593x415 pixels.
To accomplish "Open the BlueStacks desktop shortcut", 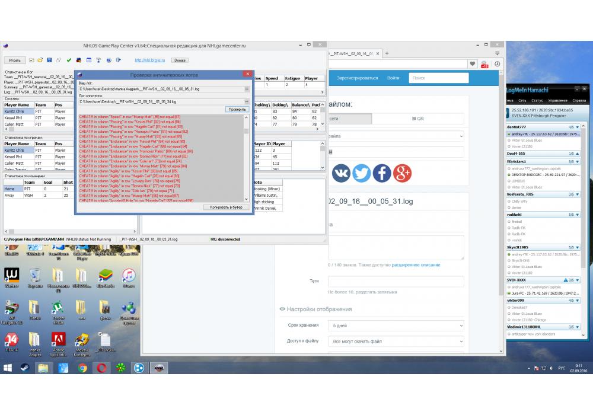I will coord(105,276).
